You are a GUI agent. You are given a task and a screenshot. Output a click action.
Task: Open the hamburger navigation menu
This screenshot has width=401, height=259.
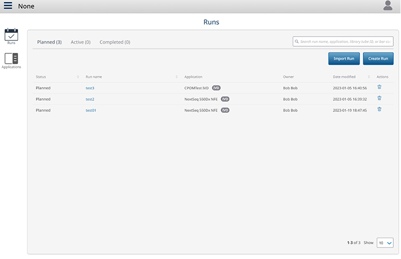coord(8,6)
